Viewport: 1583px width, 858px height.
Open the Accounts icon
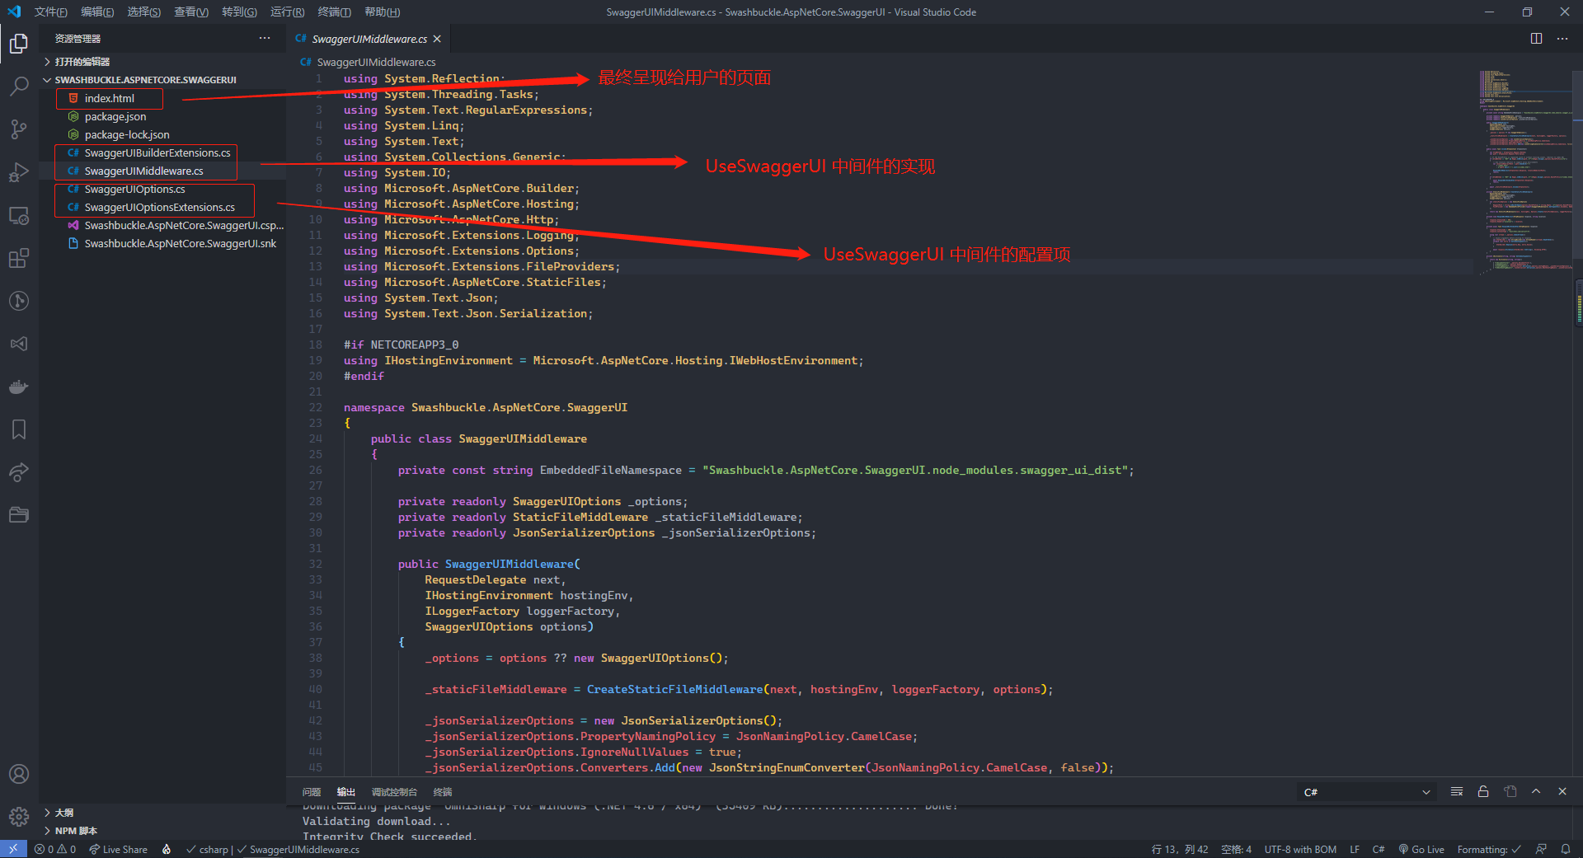click(x=18, y=774)
